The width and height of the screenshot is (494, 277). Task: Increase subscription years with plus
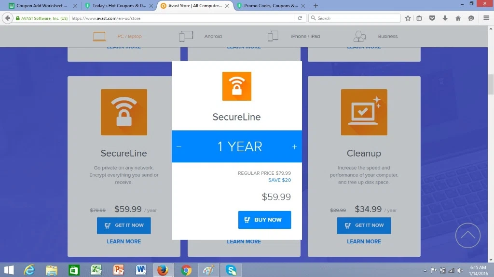[x=294, y=146]
